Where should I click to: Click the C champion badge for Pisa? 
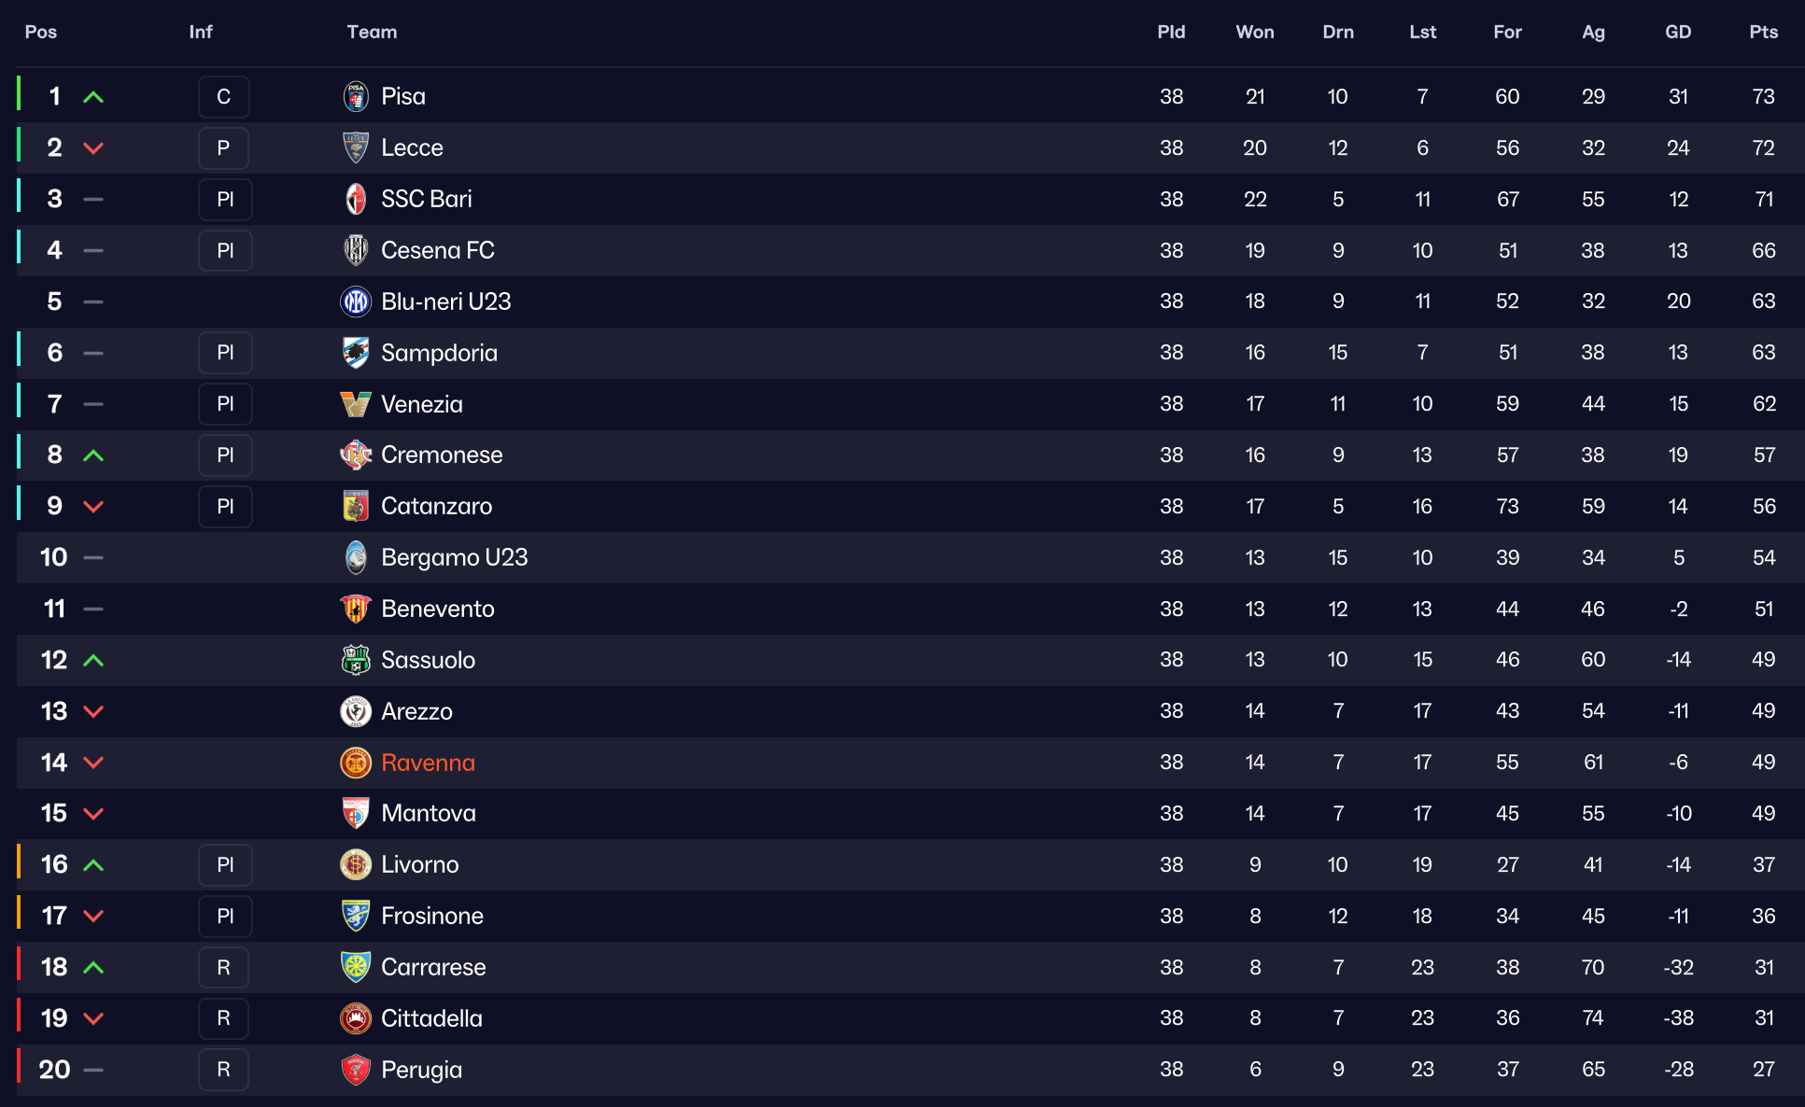click(x=224, y=97)
